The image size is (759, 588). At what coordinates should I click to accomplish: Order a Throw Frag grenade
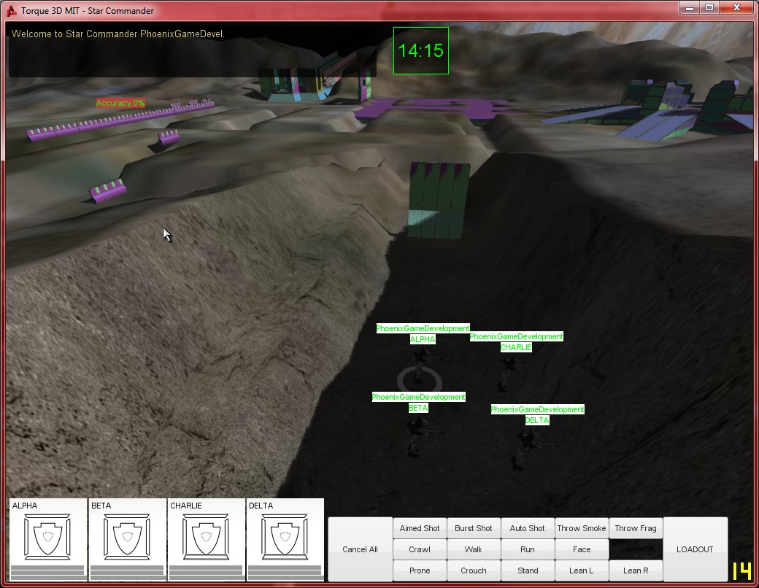point(636,528)
